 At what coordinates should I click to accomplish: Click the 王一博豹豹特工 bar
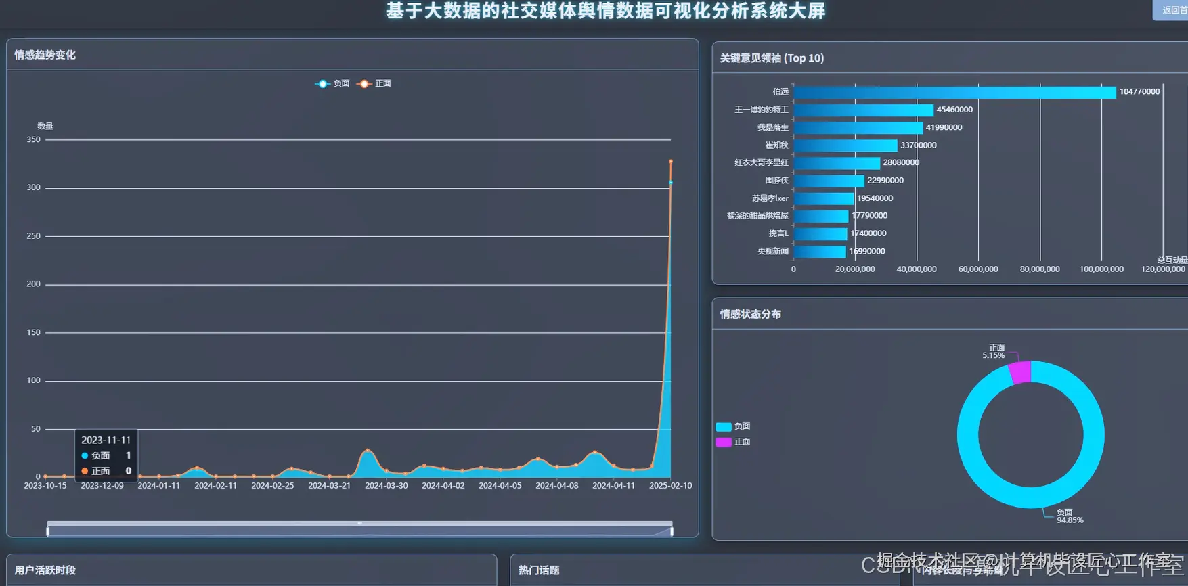[x=863, y=110]
